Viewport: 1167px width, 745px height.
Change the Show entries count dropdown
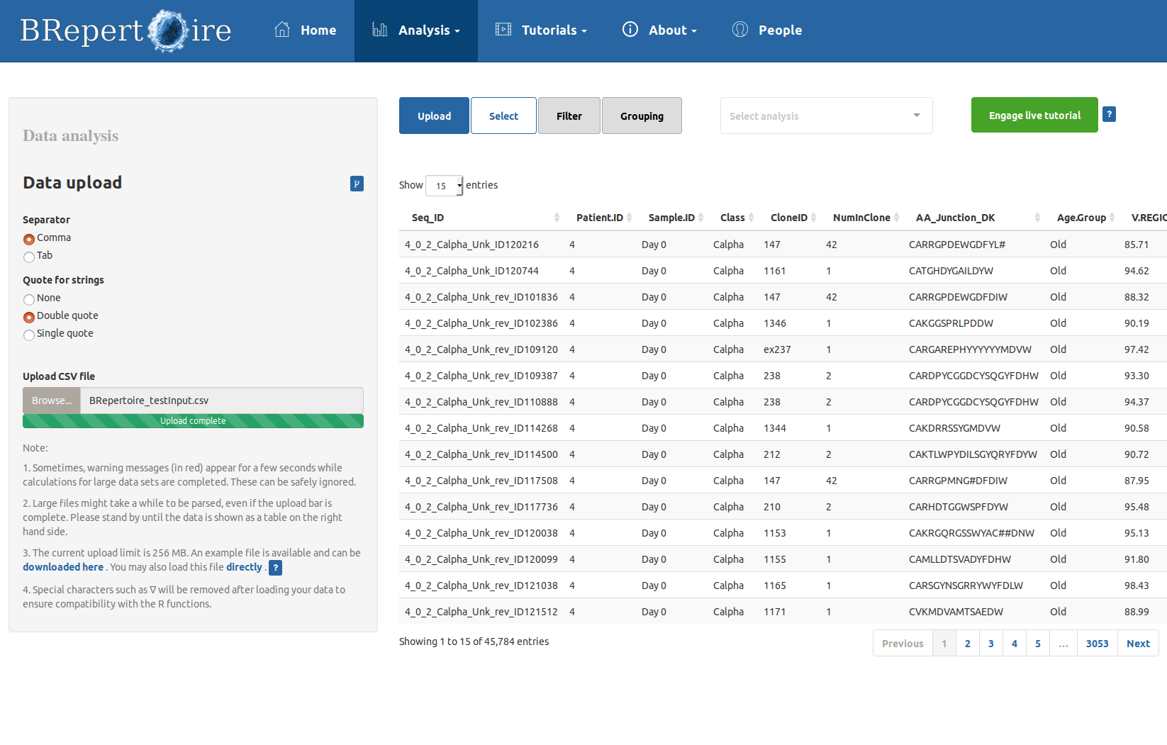444,186
